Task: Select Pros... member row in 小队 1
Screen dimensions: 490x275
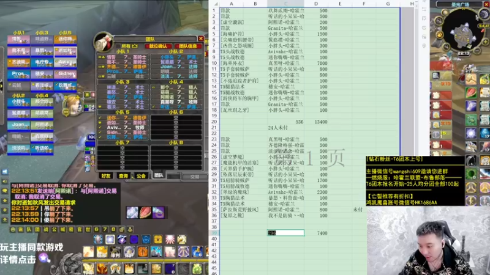Action: coord(123,71)
